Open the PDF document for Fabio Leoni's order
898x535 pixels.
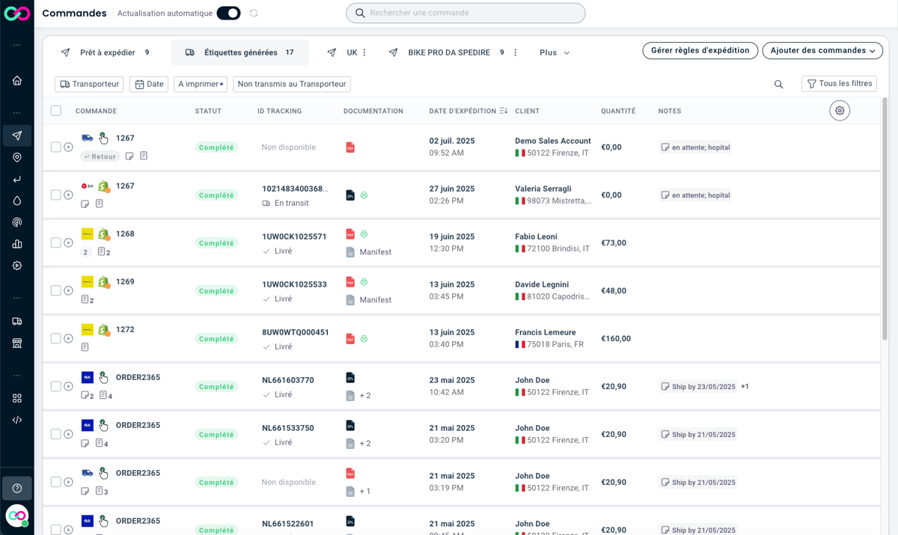(x=350, y=234)
